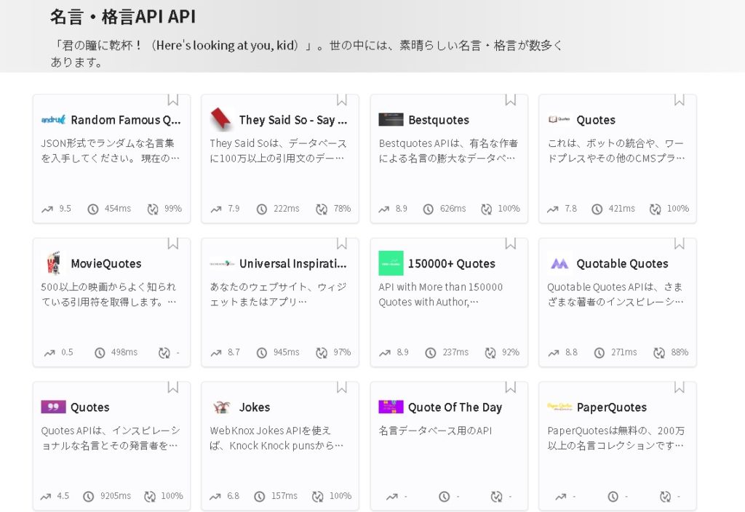Click the PaperQuotes logo icon
745x512 pixels.
[x=559, y=407]
